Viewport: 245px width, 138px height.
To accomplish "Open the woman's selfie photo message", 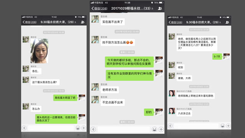I will 39,51.
